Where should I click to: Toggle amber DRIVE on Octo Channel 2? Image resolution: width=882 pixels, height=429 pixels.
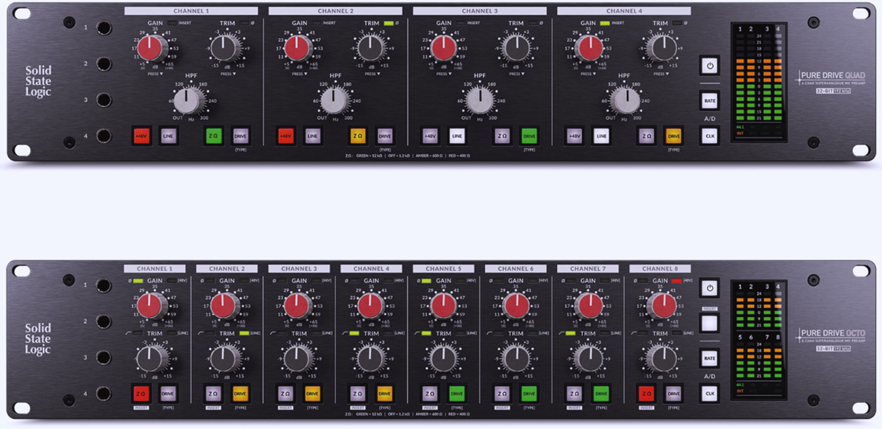click(x=240, y=393)
